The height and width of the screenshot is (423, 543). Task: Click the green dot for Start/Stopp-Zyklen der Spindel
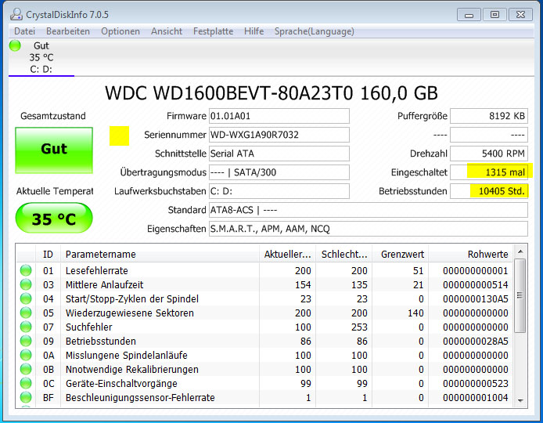pyautogui.click(x=26, y=299)
